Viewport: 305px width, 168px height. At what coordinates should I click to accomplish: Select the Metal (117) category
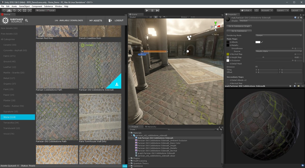[x=9, y=78]
